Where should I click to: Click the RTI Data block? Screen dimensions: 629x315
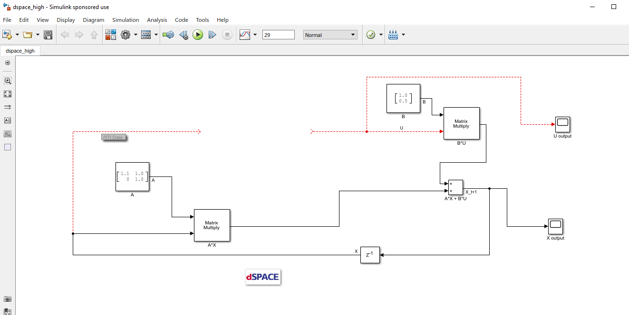click(x=114, y=138)
